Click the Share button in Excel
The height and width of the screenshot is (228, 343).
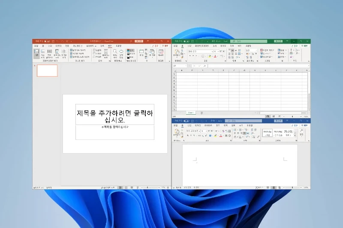coord(295,45)
